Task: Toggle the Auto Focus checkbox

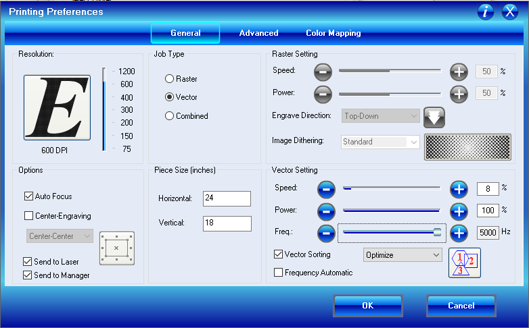Action: pos(28,196)
